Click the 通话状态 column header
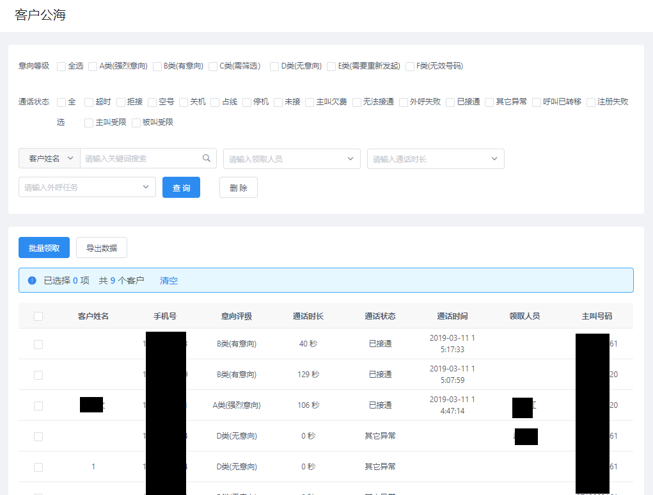The width and height of the screenshot is (653, 495). [x=380, y=316]
